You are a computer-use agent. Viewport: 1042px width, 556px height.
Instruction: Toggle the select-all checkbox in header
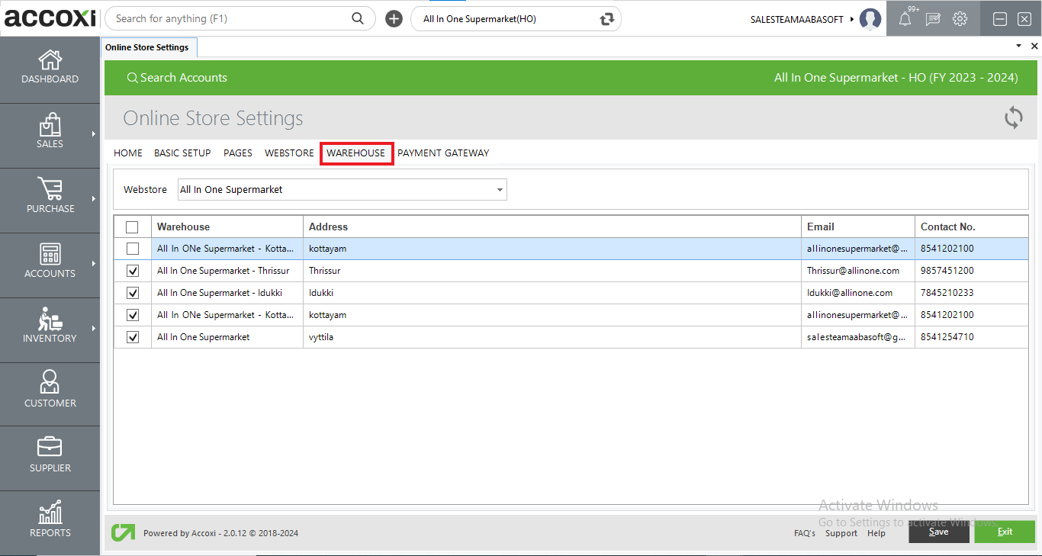tap(132, 227)
